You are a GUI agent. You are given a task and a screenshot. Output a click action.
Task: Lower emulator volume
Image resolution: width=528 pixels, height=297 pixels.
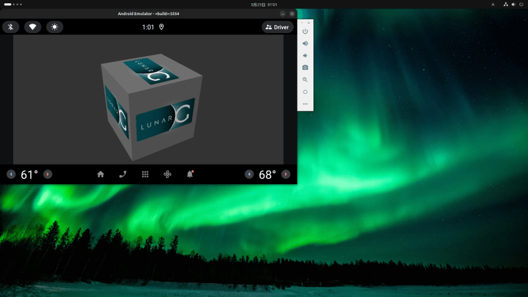coord(305,55)
